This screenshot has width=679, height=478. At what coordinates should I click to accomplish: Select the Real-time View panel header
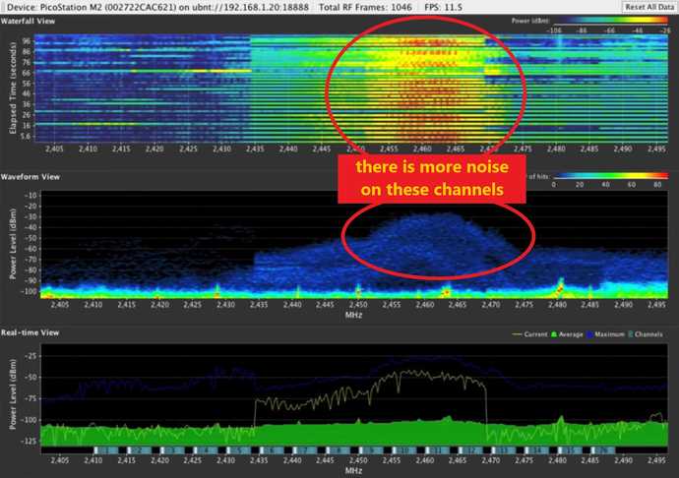(x=28, y=335)
